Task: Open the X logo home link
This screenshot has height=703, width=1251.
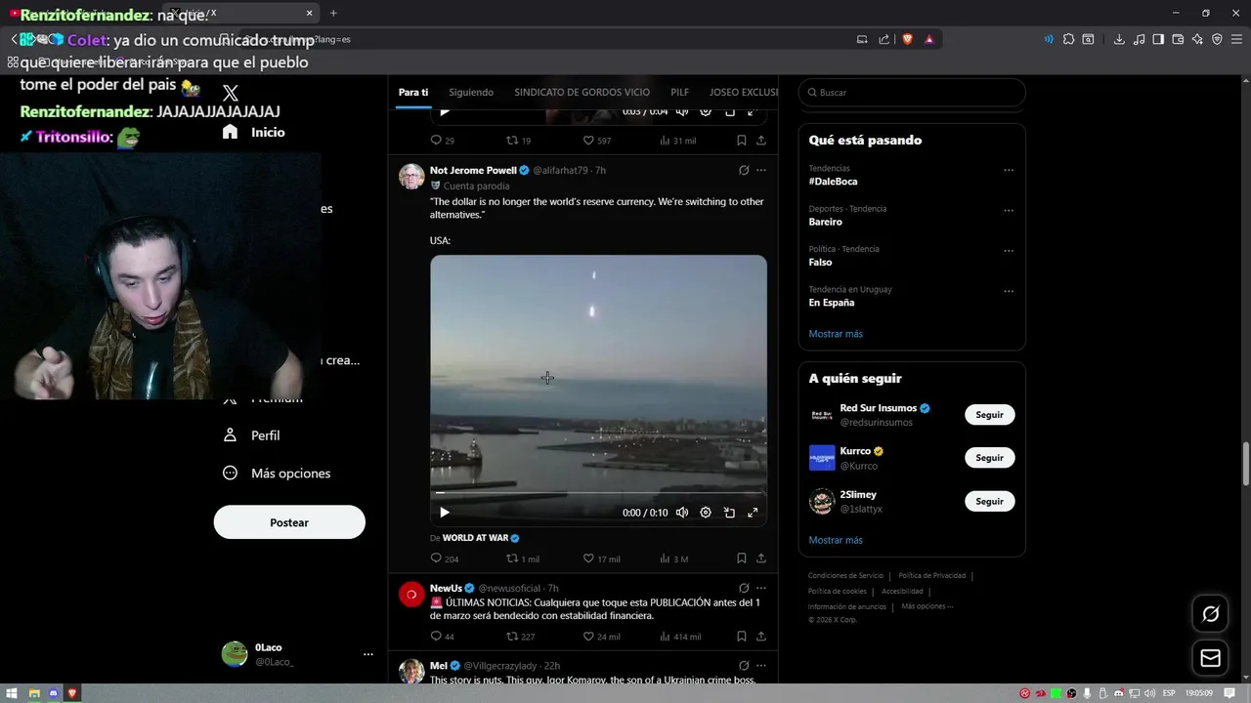Action: (x=231, y=94)
